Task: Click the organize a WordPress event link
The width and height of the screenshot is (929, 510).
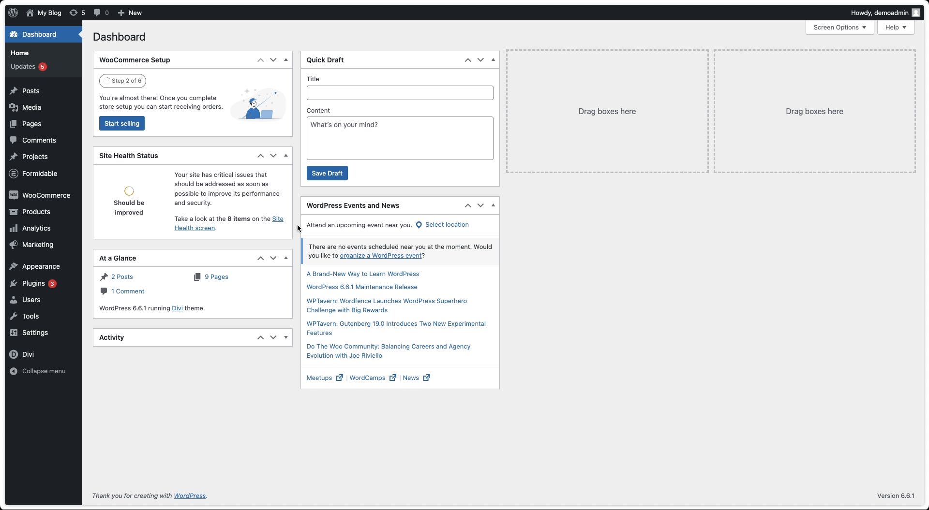Action: (381, 256)
